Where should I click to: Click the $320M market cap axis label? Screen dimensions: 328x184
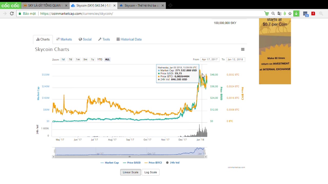[46, 75]
